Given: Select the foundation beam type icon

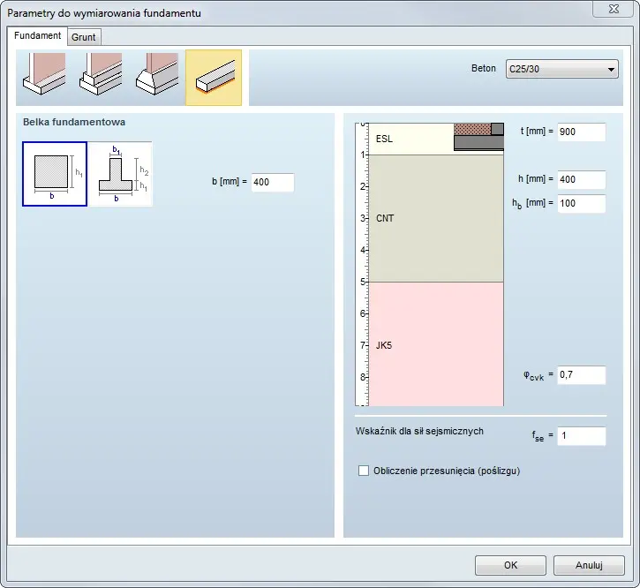Looking at the screenshot, I should tap(213, 77).
